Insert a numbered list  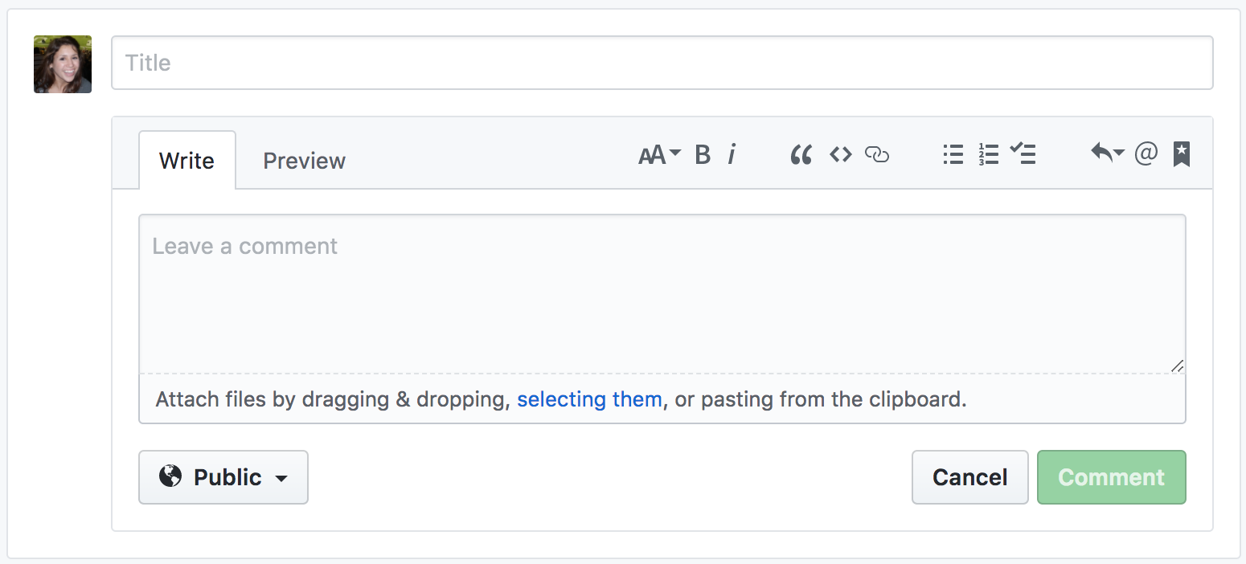(x=988, y=154)
